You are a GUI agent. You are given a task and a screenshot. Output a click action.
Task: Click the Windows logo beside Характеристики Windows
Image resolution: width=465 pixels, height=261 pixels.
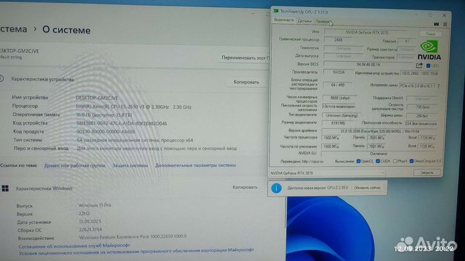point(5,188)
